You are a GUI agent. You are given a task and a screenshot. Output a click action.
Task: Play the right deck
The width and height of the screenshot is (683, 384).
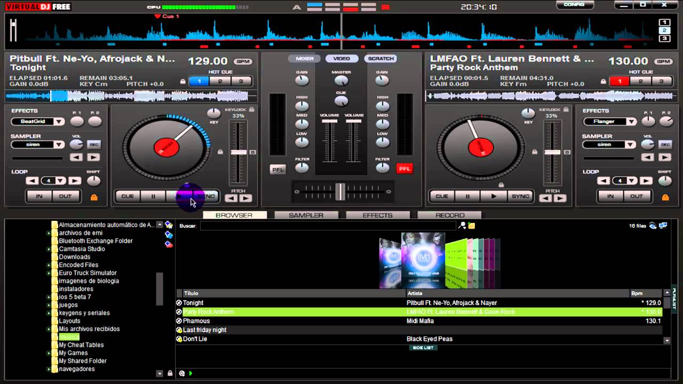click(x=494, y=196)
